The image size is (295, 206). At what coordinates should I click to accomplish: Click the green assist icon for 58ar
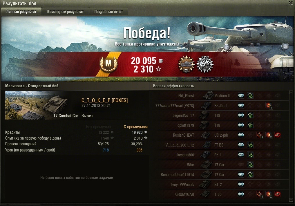coord(250,165)
